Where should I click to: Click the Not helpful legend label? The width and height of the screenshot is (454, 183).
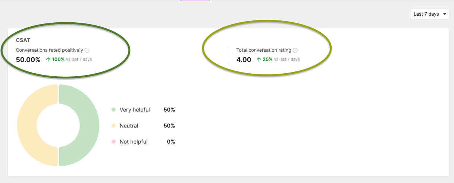tap(134, 142)
